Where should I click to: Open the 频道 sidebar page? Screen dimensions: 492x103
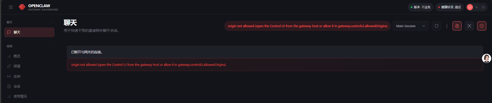click(x=17, y=66)
